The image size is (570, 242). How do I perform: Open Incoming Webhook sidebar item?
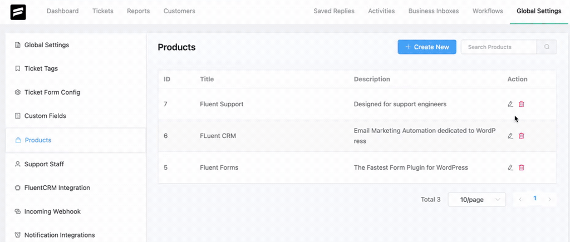(76, 211)
